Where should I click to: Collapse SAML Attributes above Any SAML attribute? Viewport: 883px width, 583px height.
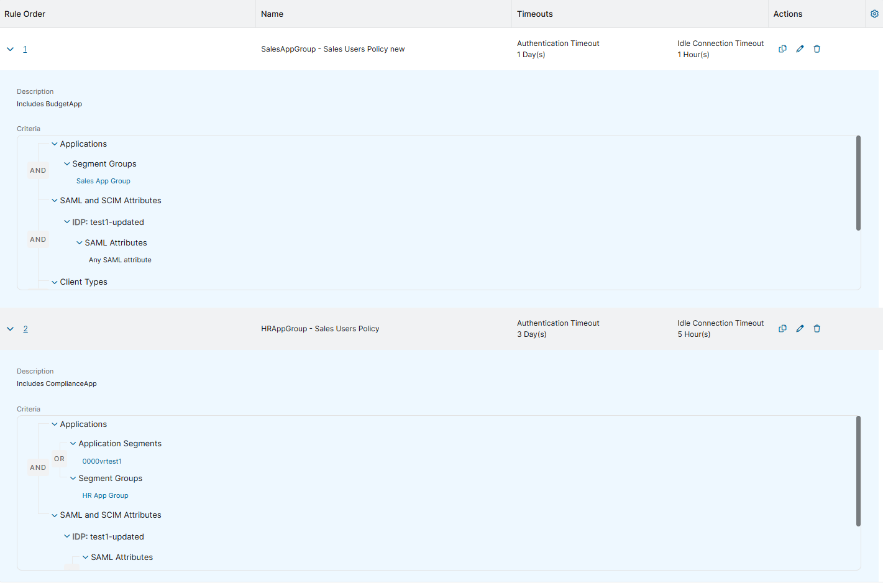pos(80,243)
